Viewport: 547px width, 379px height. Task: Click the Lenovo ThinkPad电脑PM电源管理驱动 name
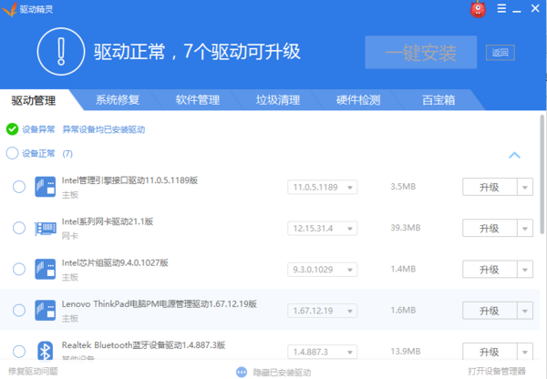(x=160, y=303)
